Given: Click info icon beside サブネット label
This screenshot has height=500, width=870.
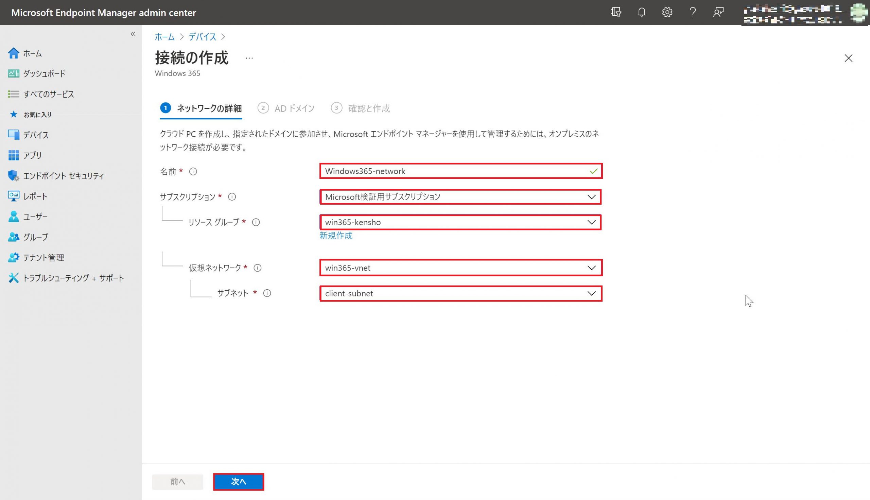Looking at the screenshot, I should pos(267,293).
